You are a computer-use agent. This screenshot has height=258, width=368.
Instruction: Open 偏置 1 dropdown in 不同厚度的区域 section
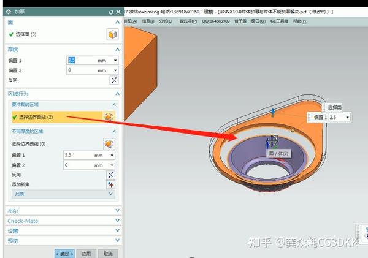pos(112,155)
